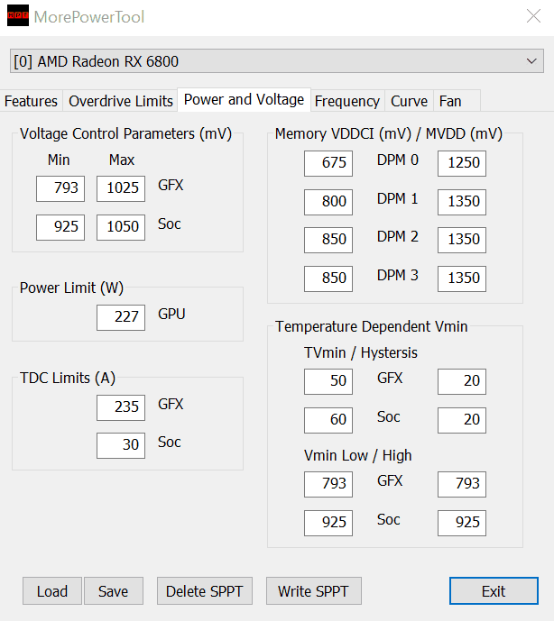Click the Load button
Image resolution: width=554 pixels, height=621 pixels.
[52, 591]
